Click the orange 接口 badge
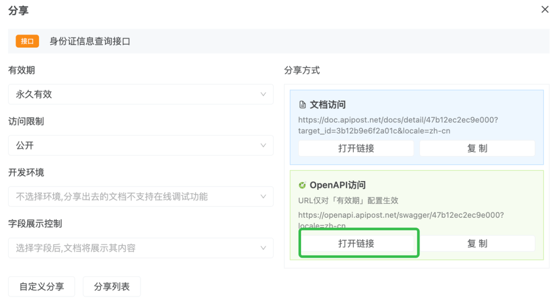 pos(27,41)
